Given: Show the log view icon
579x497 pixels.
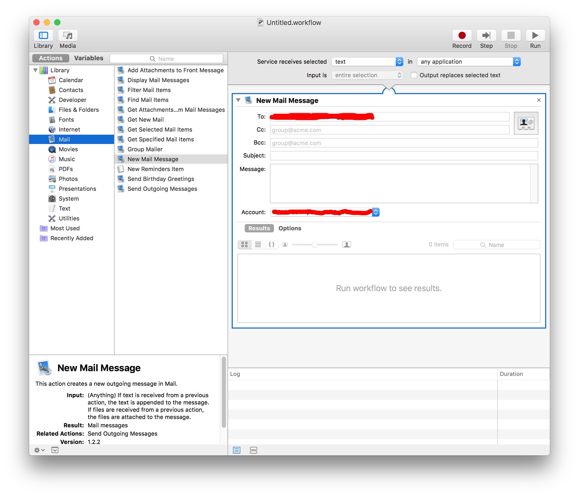Looking at the screenshot, I should pyautogui.click(x=236, y=450).
